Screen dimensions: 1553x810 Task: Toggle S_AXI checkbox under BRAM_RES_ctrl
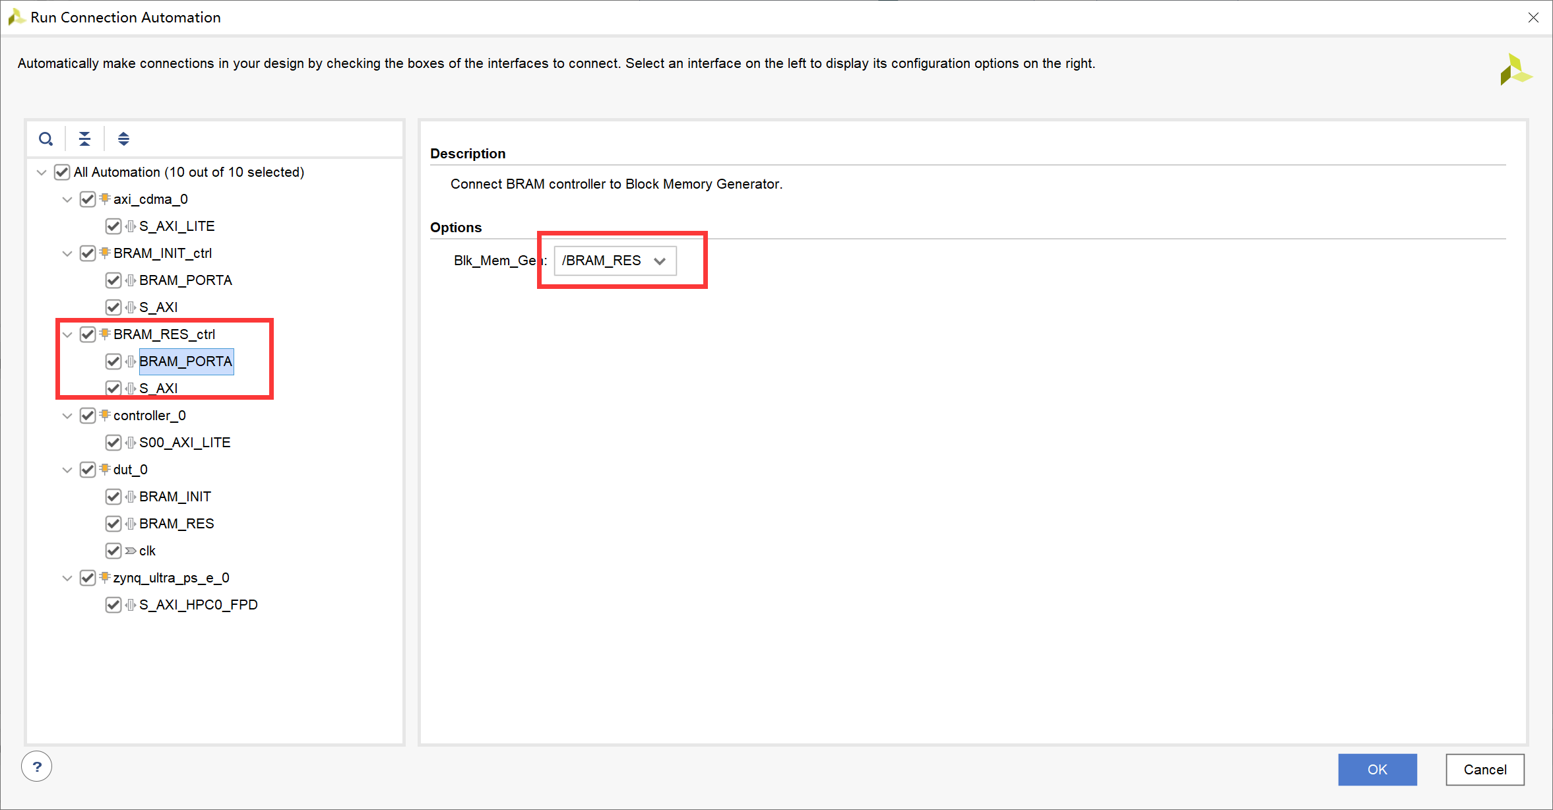coord(113,389)
